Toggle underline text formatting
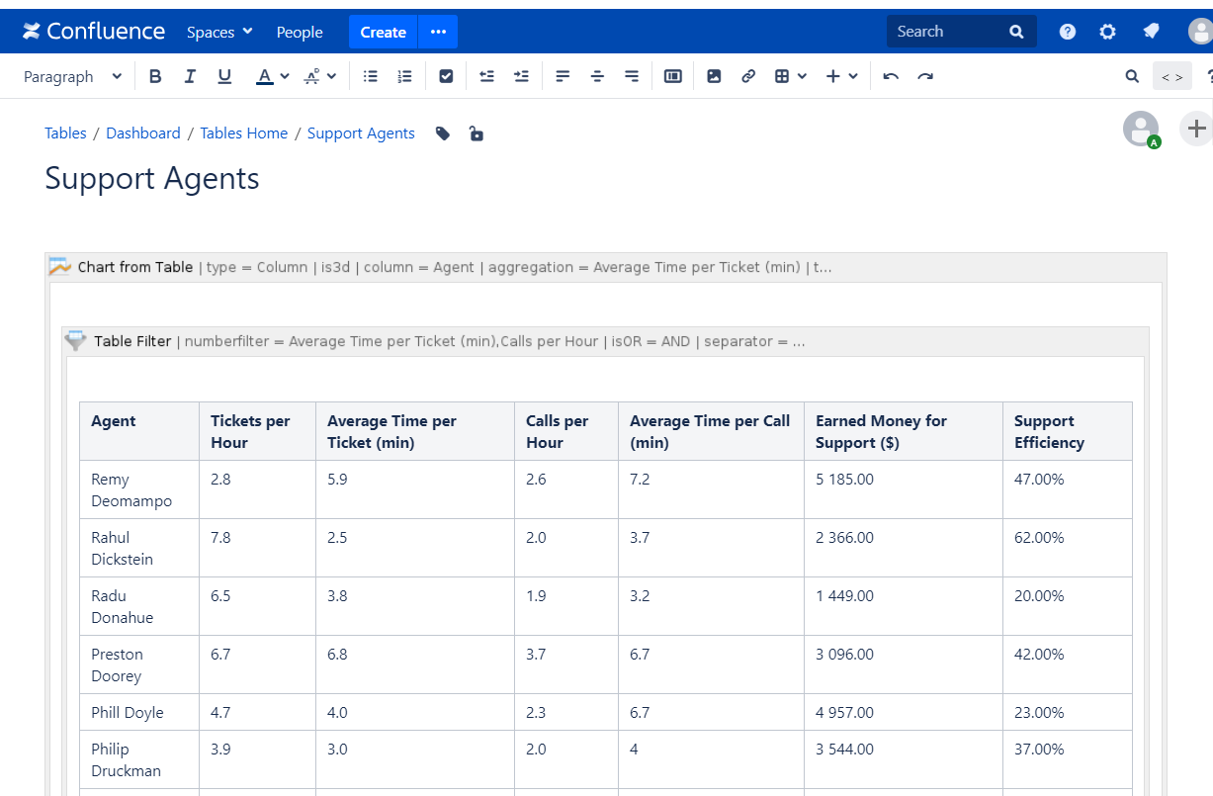 pyautogui.click(x=224, y=76)
